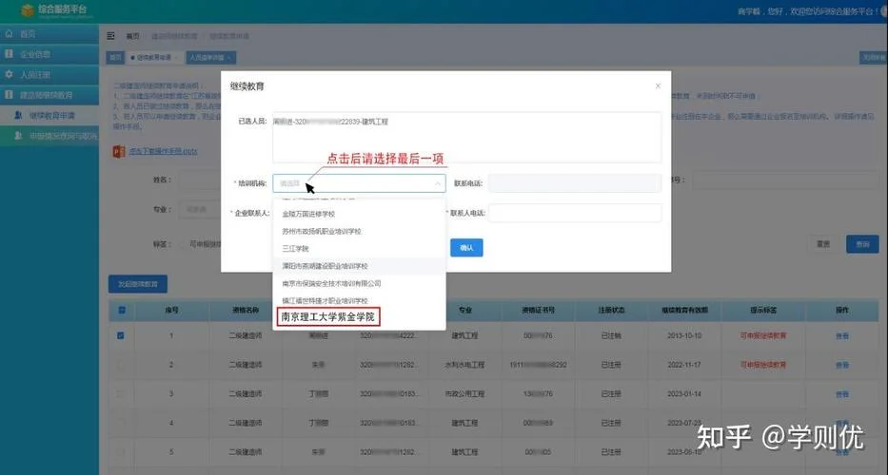The width and height of the screenshot is (888, 475).
Task: Open 人员注册 in the left sidebar
Action: click(49, 75)
